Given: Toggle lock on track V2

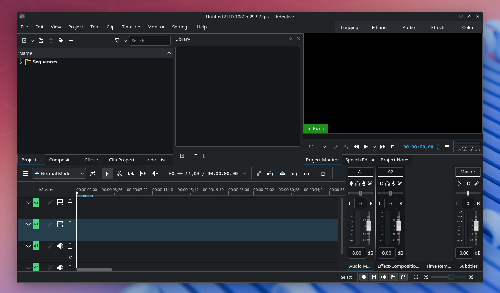Looking at the screenshot, I should [x=70, y=202].
